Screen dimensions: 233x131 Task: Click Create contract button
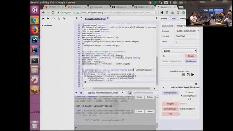click(x=190, y=56)
